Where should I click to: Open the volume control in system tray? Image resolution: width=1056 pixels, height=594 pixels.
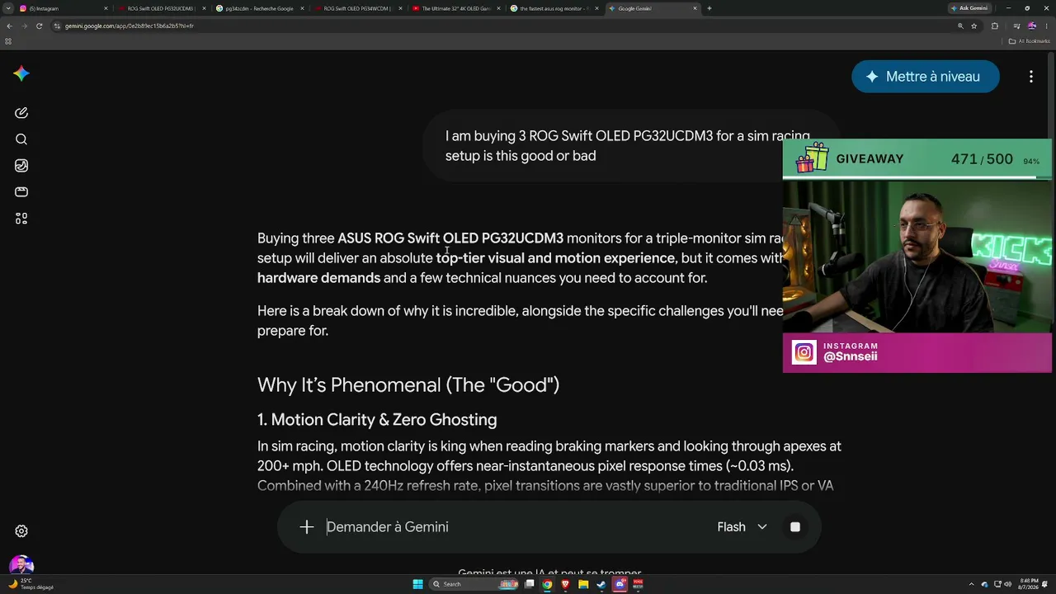click(1006, 584)
